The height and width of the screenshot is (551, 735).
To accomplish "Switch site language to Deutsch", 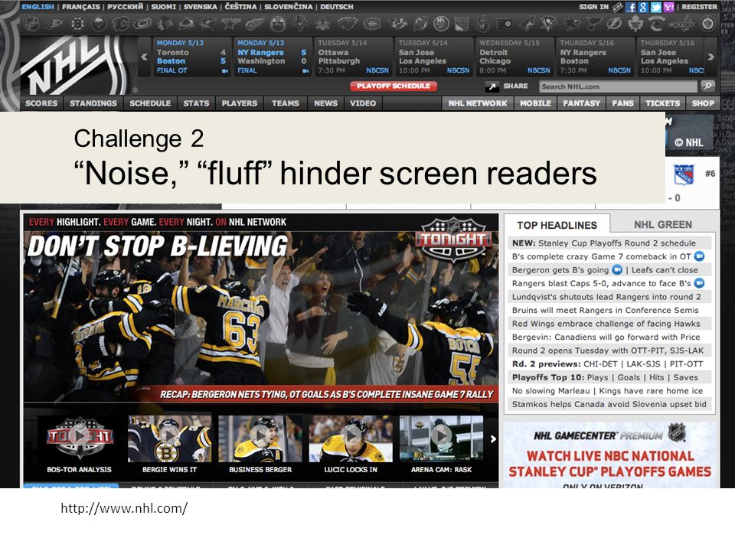I will (x=337, y=7).
